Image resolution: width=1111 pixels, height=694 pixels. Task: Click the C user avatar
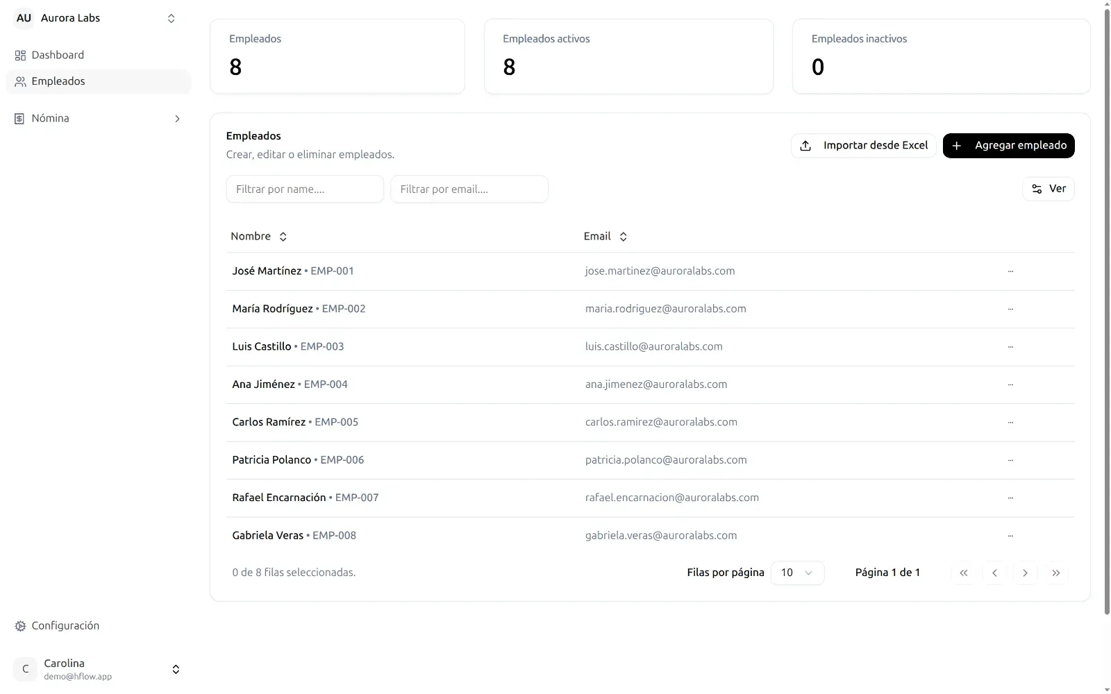tap(26, 669)
